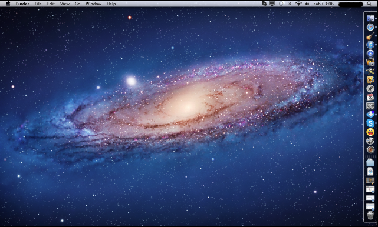Click the clock showing sáb 03:06
The image size is (378, 227).
pyautogui.click(x=324, y=4)
